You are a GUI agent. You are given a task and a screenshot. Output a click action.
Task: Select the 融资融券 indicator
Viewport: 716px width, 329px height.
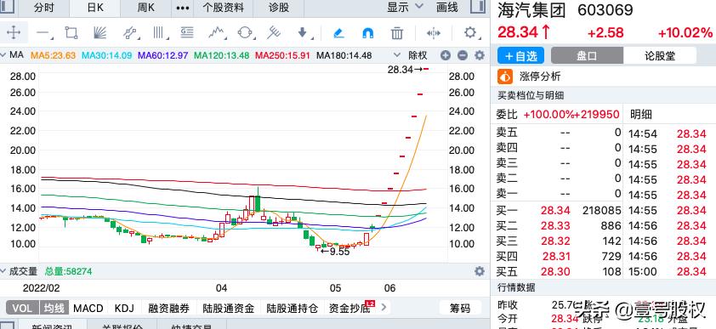pyautogui.click(x=168, y=308)
